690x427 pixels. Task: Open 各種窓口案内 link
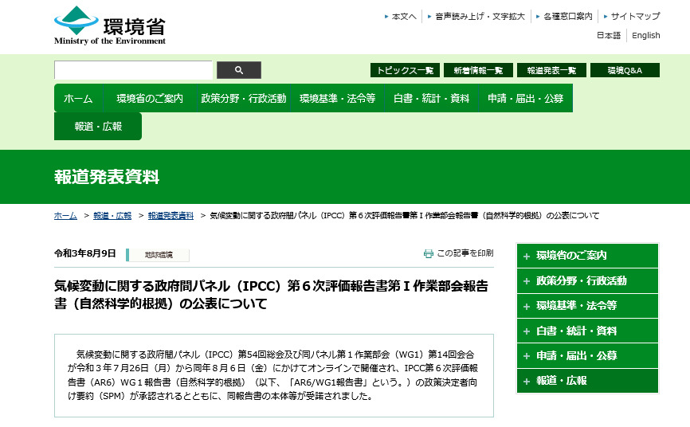pos(567,17)
